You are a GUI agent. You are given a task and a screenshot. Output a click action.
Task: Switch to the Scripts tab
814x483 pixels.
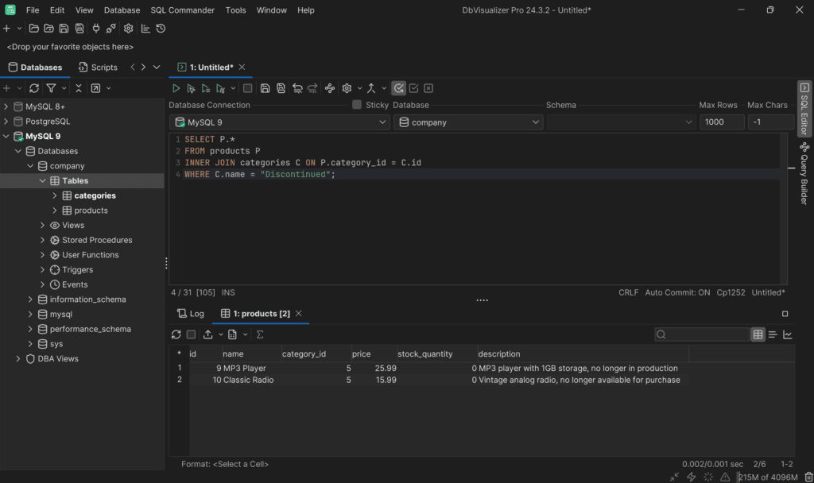pyautogui.click(x=98, y=68)
